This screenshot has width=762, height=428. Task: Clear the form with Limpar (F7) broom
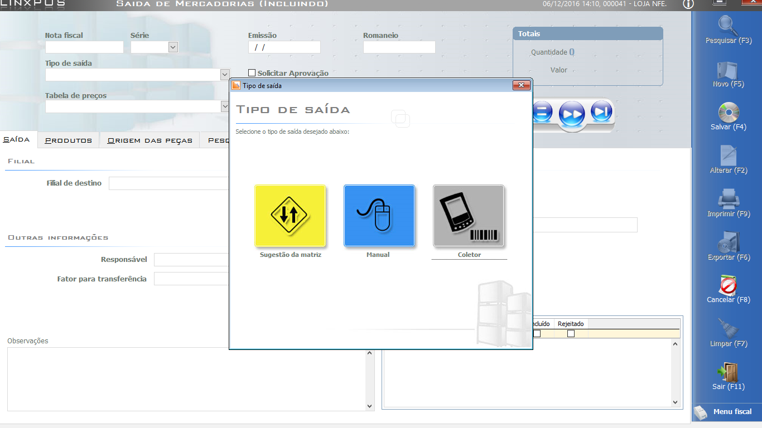(729, 329)
